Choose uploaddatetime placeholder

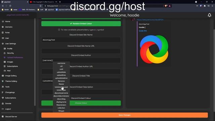[61, 78]
